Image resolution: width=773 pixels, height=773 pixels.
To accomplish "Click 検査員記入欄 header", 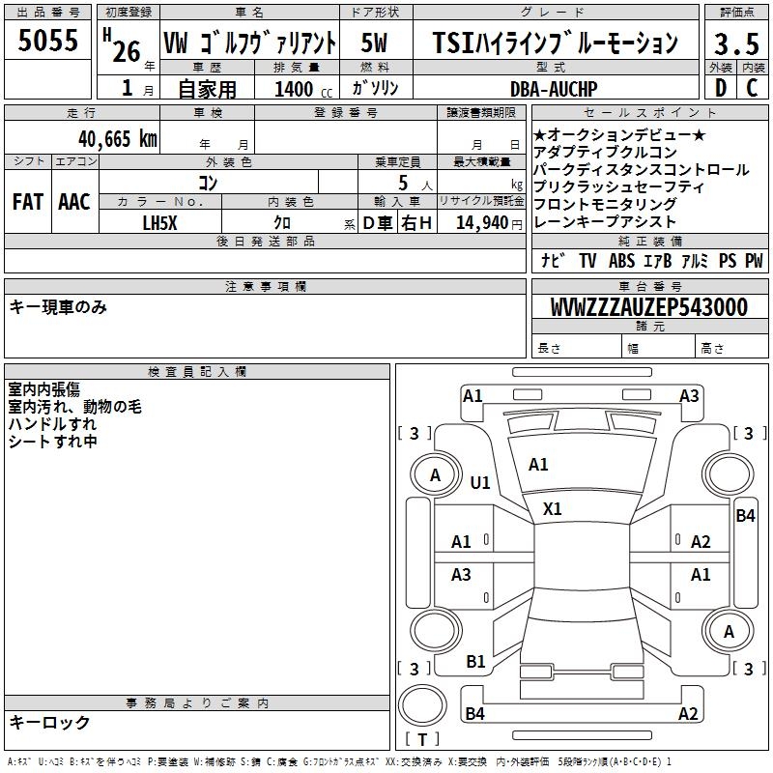I will pyautogui.click(x=197, y=372).
